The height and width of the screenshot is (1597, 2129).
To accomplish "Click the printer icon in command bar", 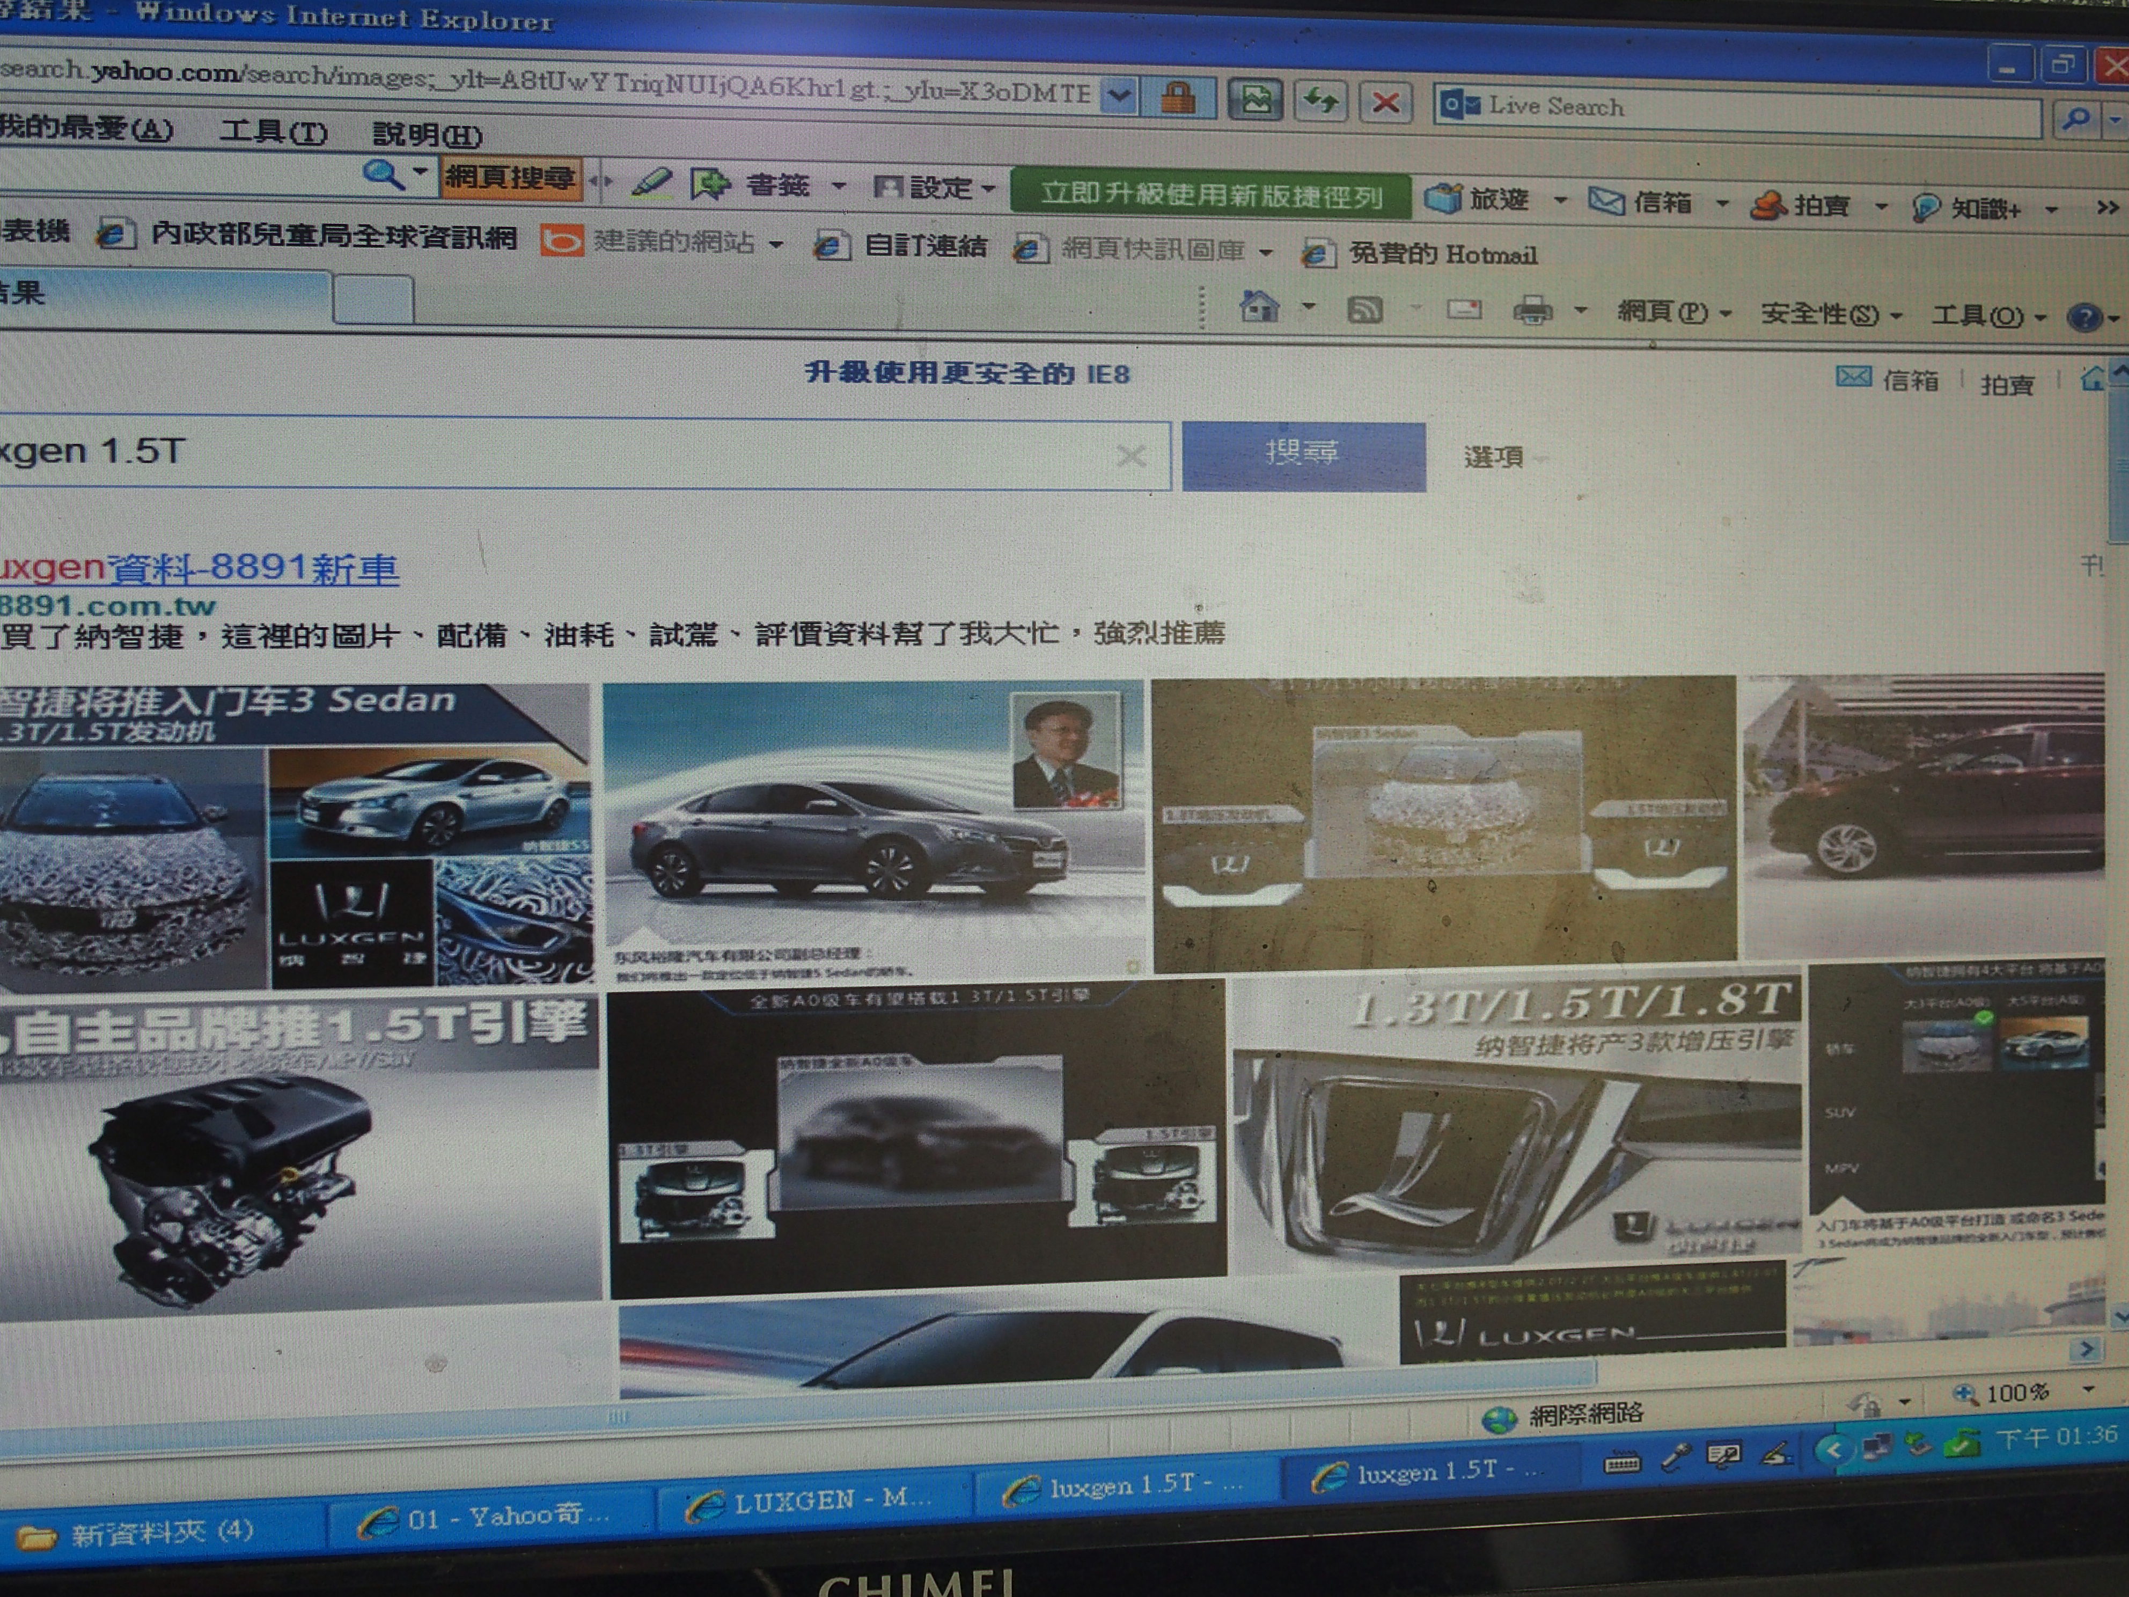I will 1533,310.
